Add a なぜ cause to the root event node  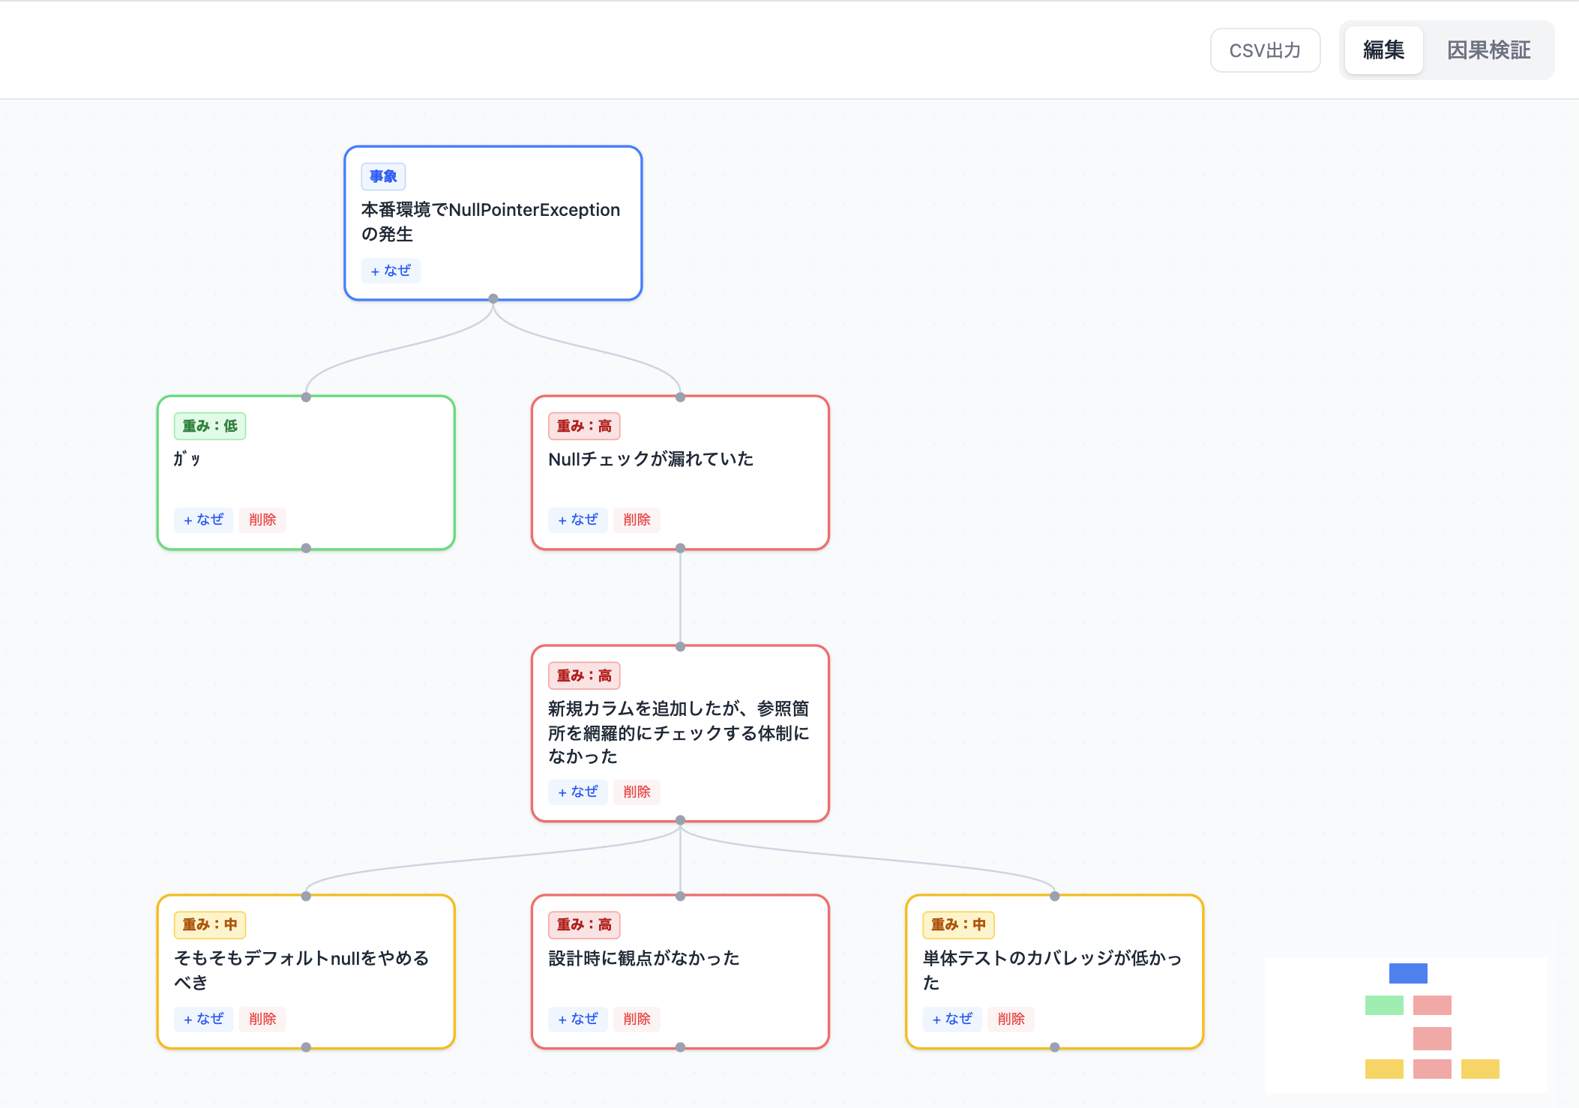(391, 271)
